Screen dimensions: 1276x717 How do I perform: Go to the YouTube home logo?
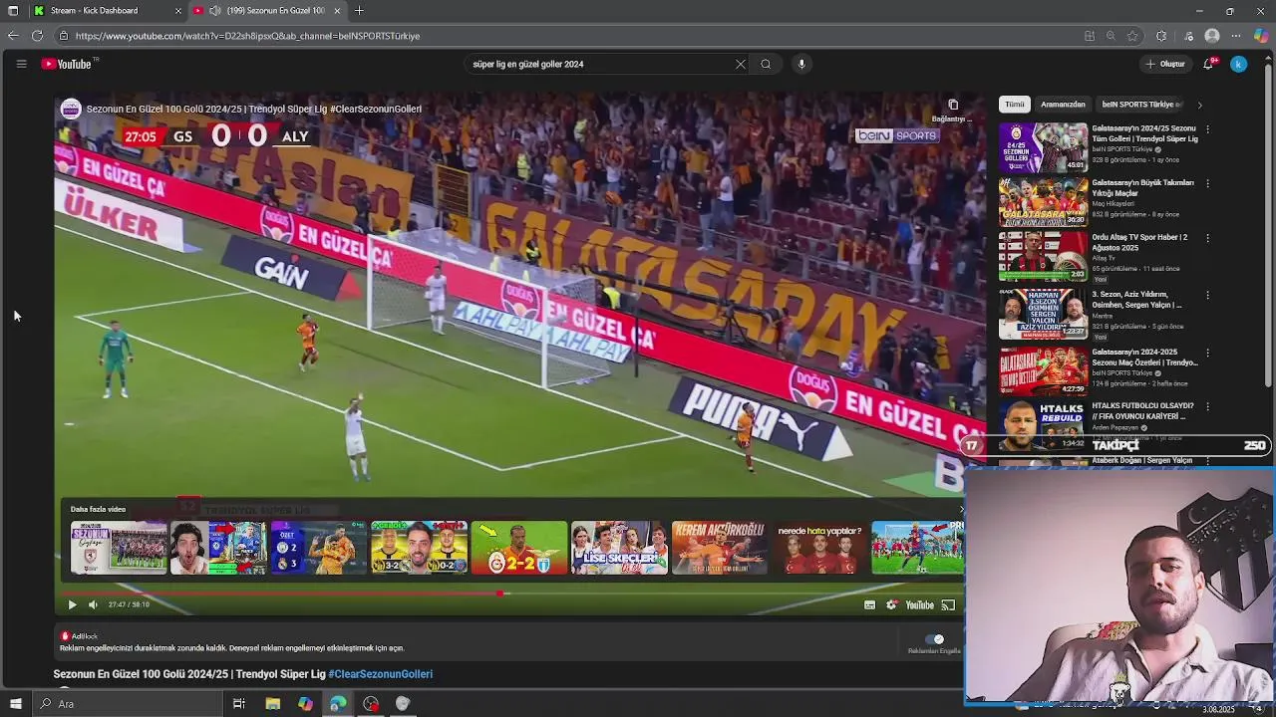[67, 64]
